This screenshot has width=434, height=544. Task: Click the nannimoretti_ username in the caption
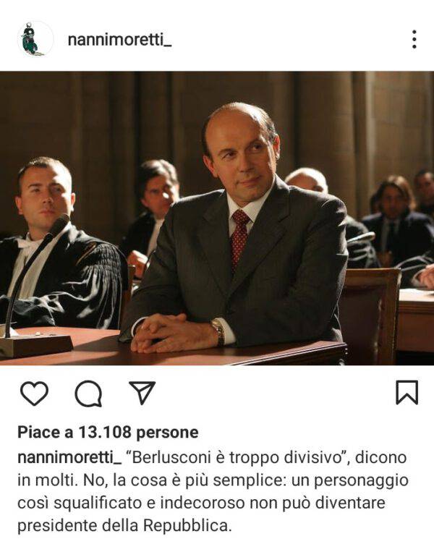click(x=69, y=458)
